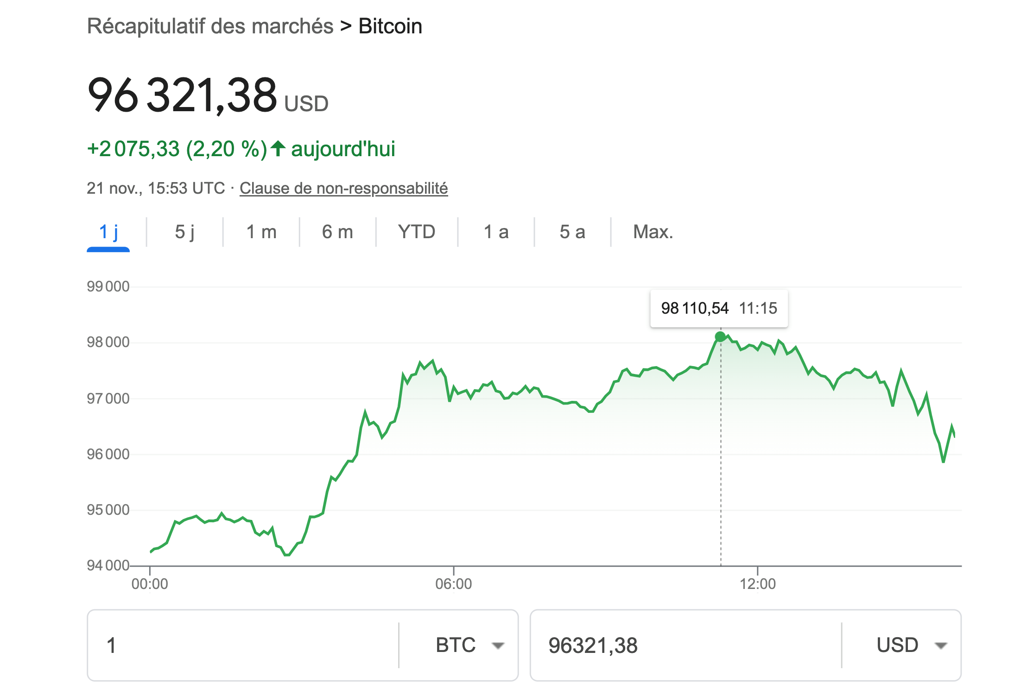Show the 6 m chart range
This screenshot has height=696, width=1027.
pyautogui.click(x=337, y=232)
